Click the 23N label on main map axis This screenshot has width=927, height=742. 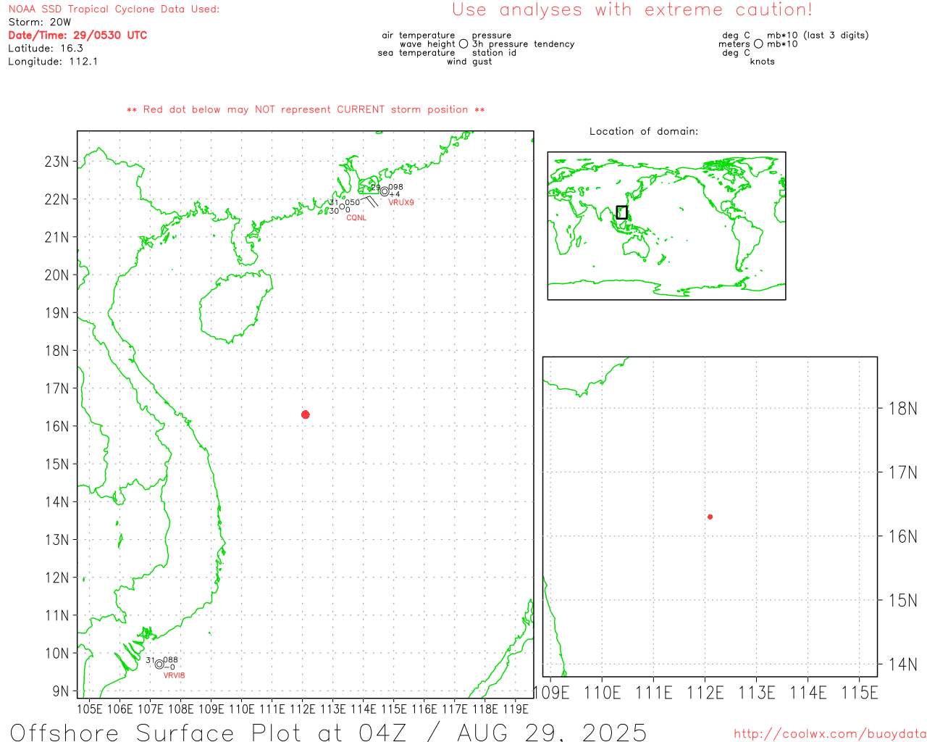tap(57, 162)
